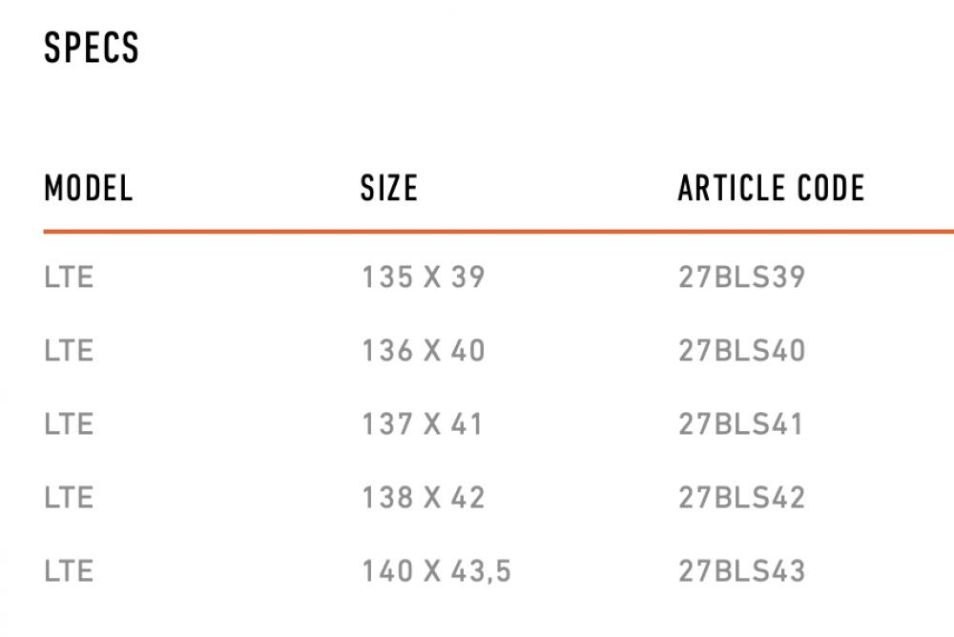Select the ARTICLE CODE column header
The image size is (954, 637).
771,188
